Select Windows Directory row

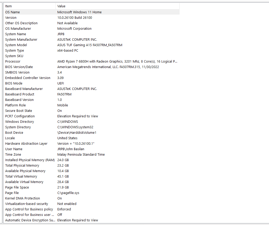click(x=91, y=122)
